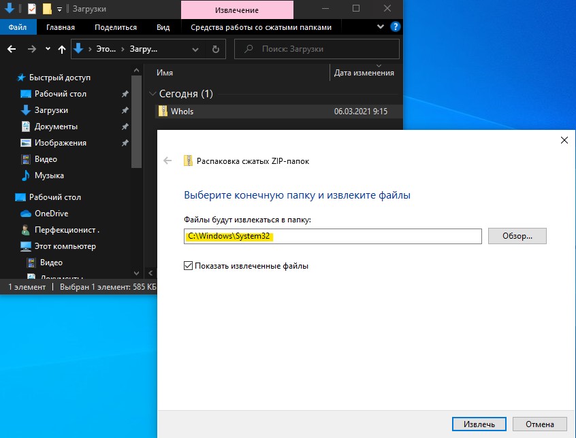Collapse the Сегодня (1) group
This screenshot has width=576, height=438.
(153, 94)
